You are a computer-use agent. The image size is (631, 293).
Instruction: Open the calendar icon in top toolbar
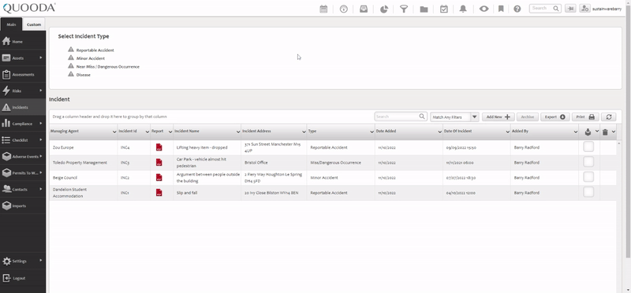pos(323,9)
